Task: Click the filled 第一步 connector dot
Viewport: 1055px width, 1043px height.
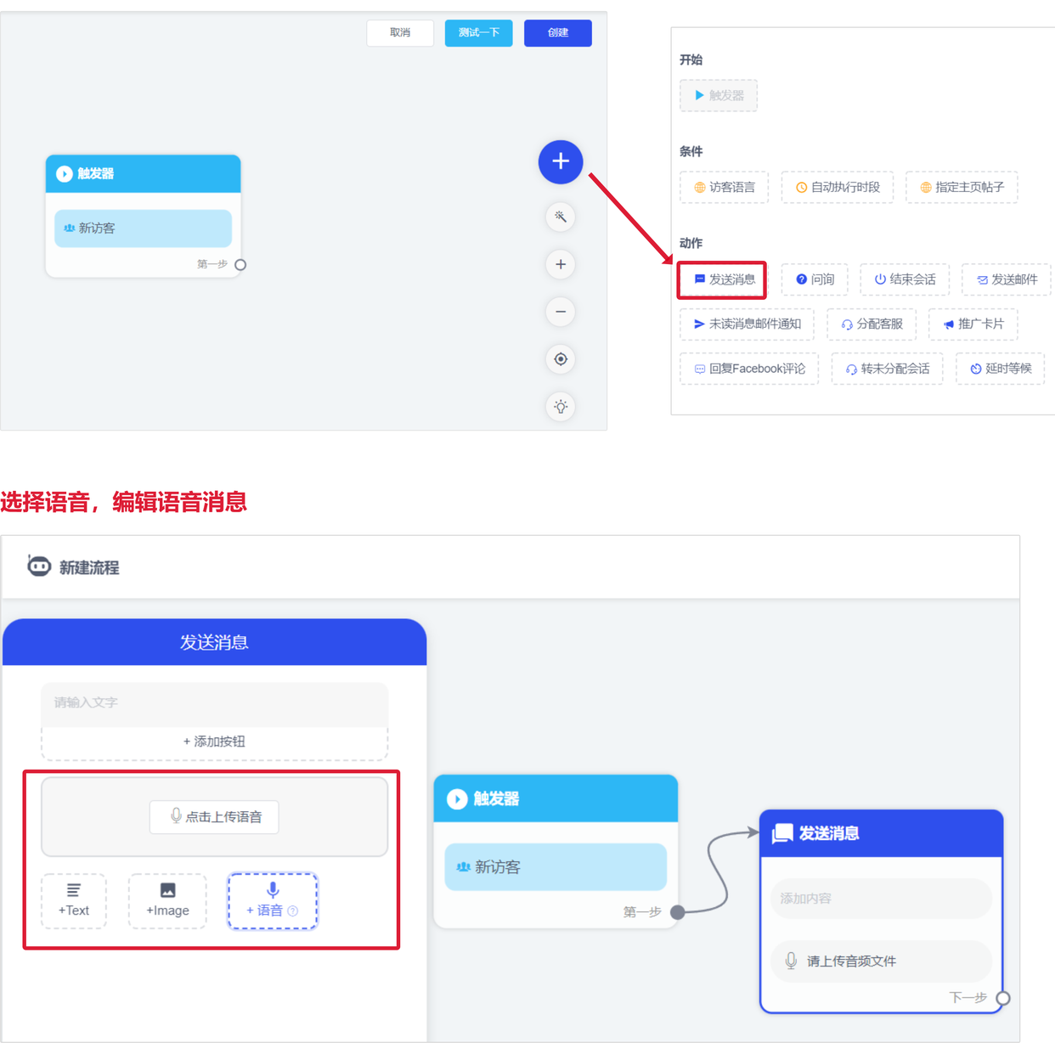Action: pos(678,912)
